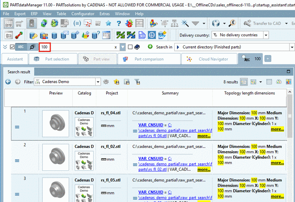Enable the checkbox next to the book icon
This screenshot has height=202, width=295.
point(130,47)
